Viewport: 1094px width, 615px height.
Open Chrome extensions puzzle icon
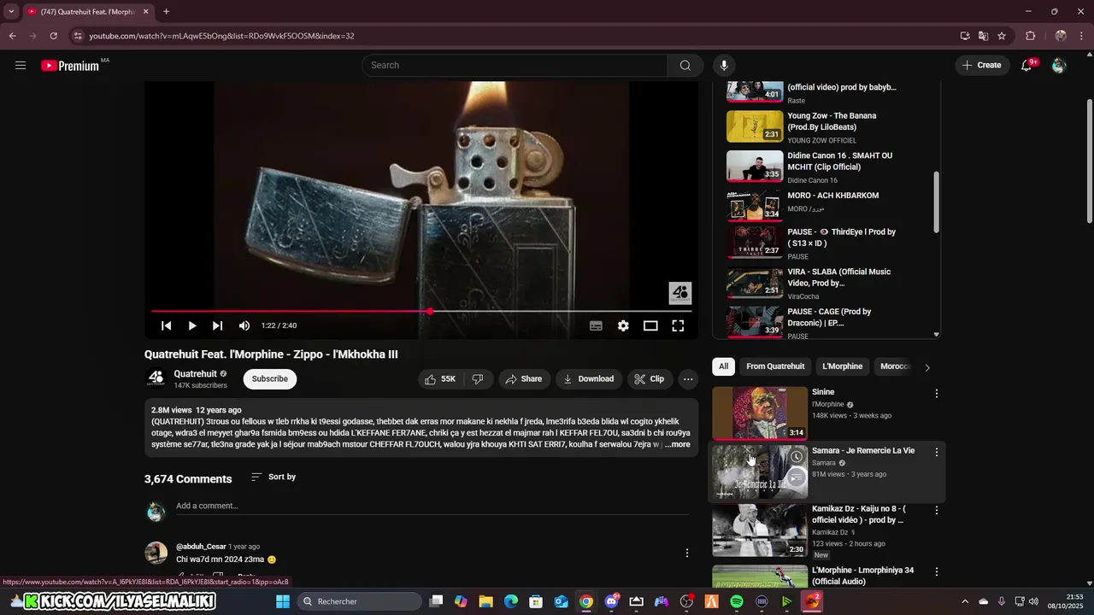click(x=1030, y=36)
